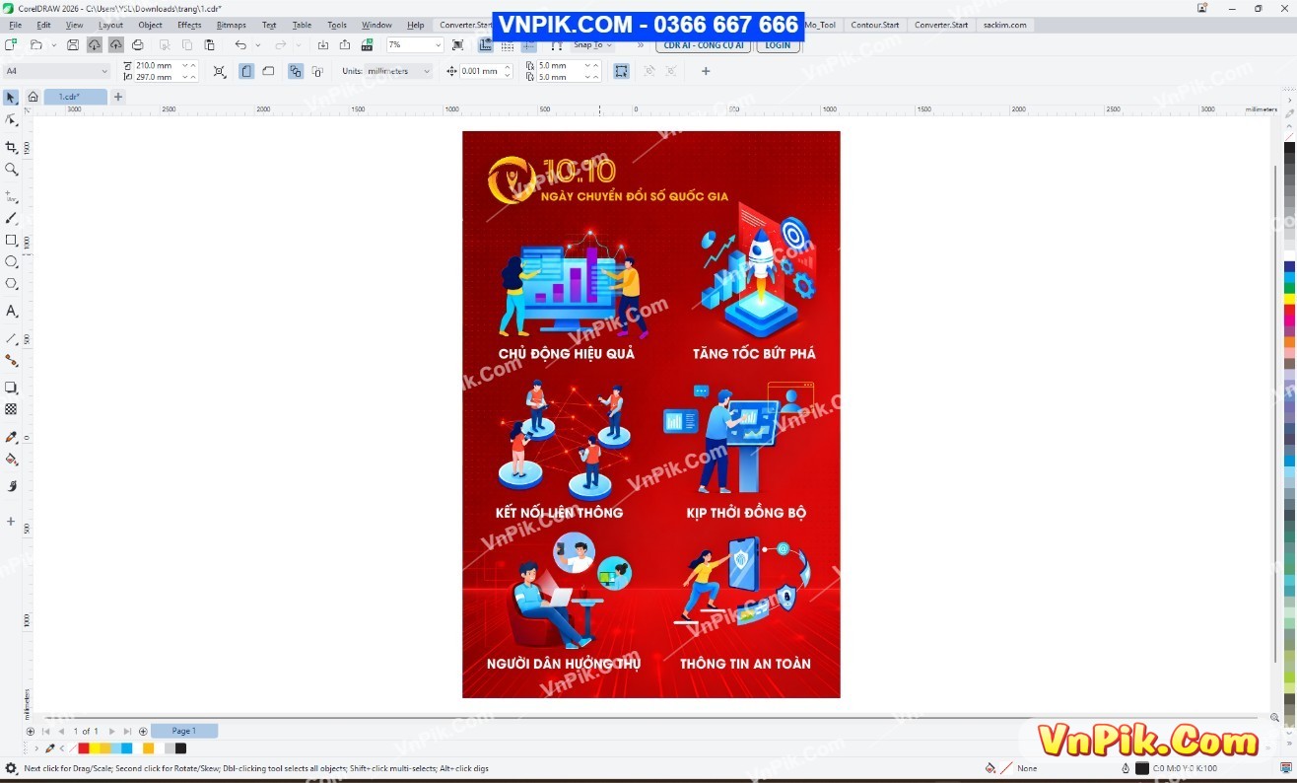Click the sackim.com button
The width and height of the screenshot is (1297, 783).
point(1004,25)
